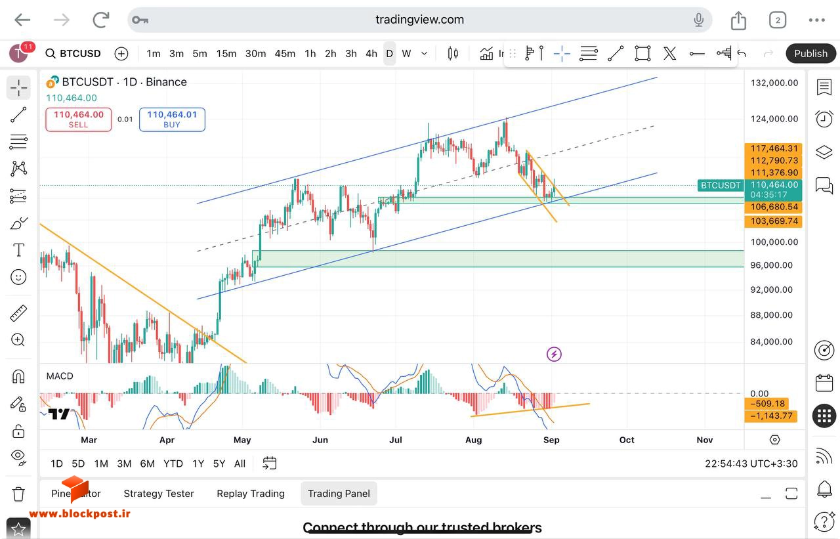
Task: Select the trend line drawing tool
Action: (x=18, y=115)
